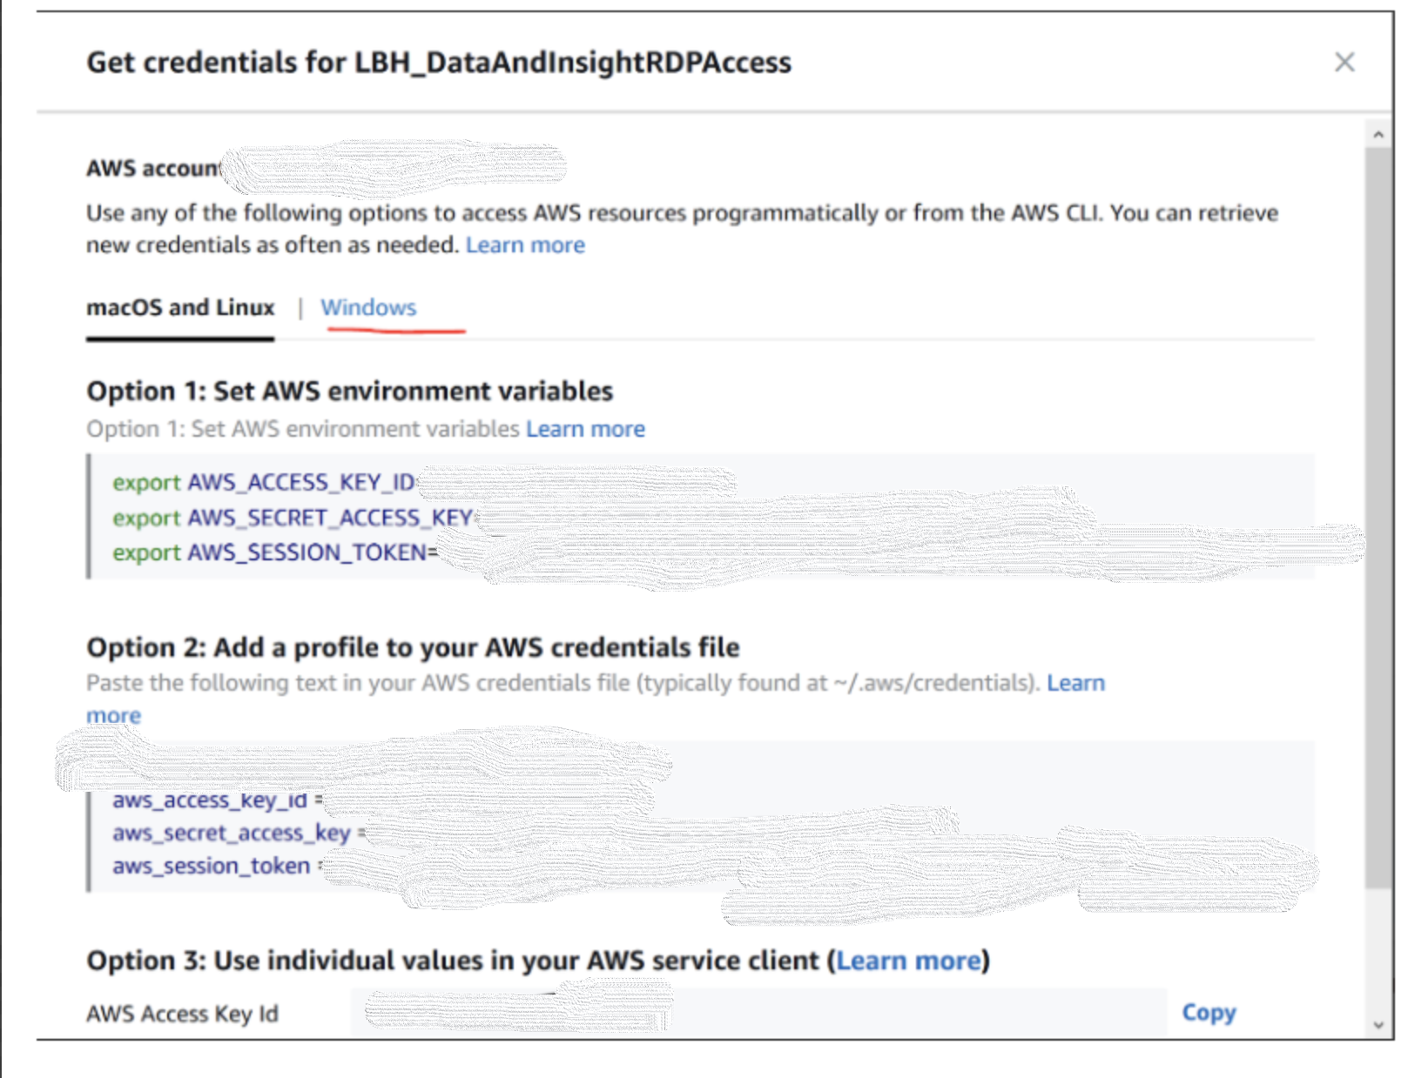
Task: Copy the AWS Access Key Id value
Action: tap(1209, 1013)
